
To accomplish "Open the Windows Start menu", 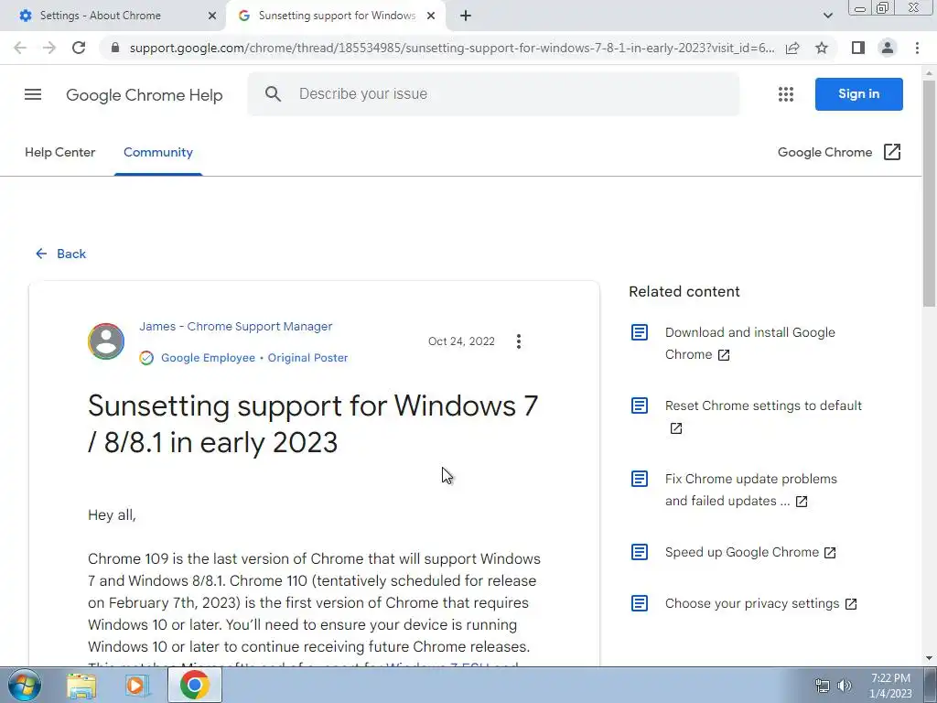I will (x=25, y=685).
